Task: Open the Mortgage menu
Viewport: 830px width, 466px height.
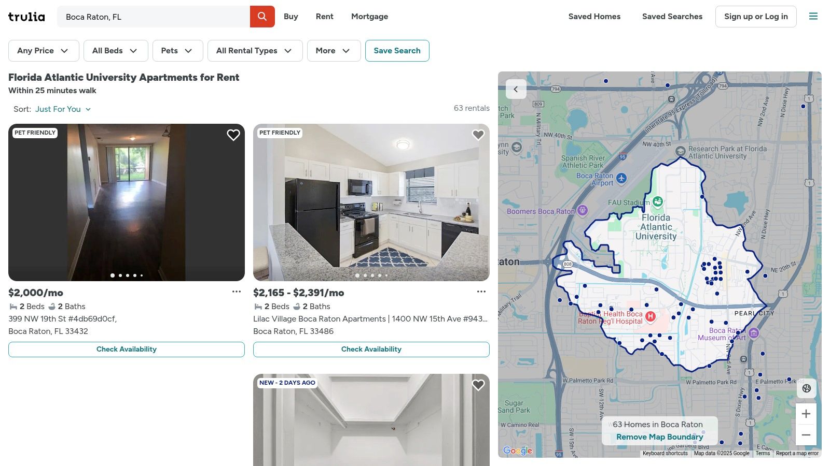Action: (x=369, y=17)
